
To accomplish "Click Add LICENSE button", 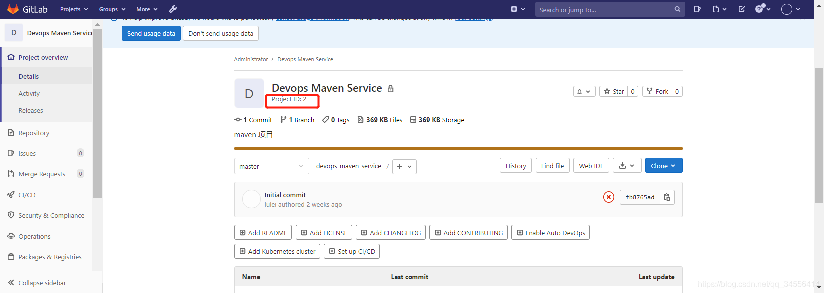I will pos(324,233).
